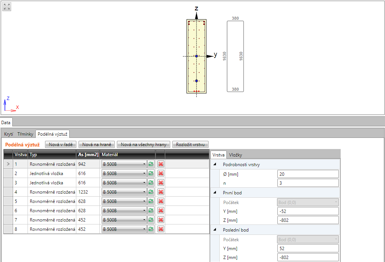Screen dimensions: 385x262
Task: Collapse Poslední bod section
Action: coord(215,230)
